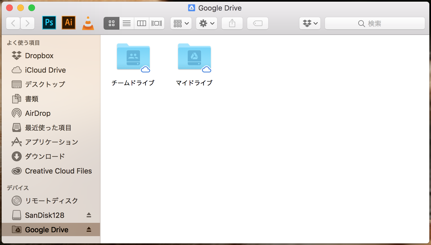
Task: Eject the Google Drive volume
Action: pyautogui.click(x=89, y=229)
